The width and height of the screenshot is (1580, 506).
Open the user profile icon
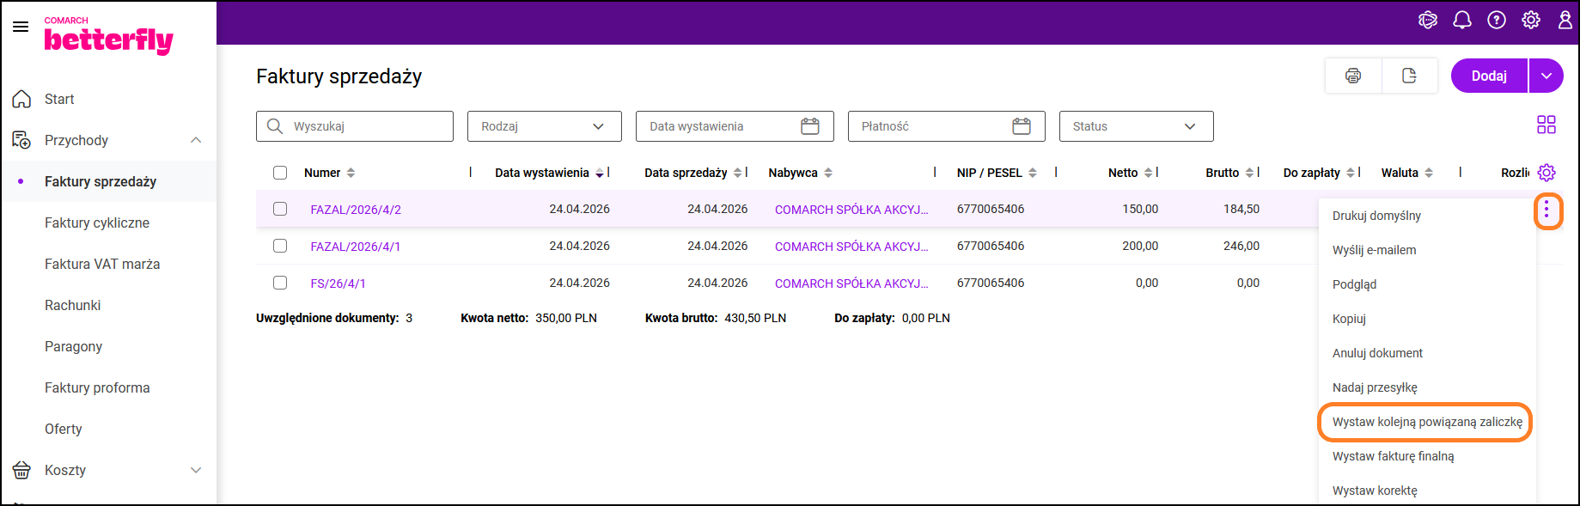(1565, 21)
